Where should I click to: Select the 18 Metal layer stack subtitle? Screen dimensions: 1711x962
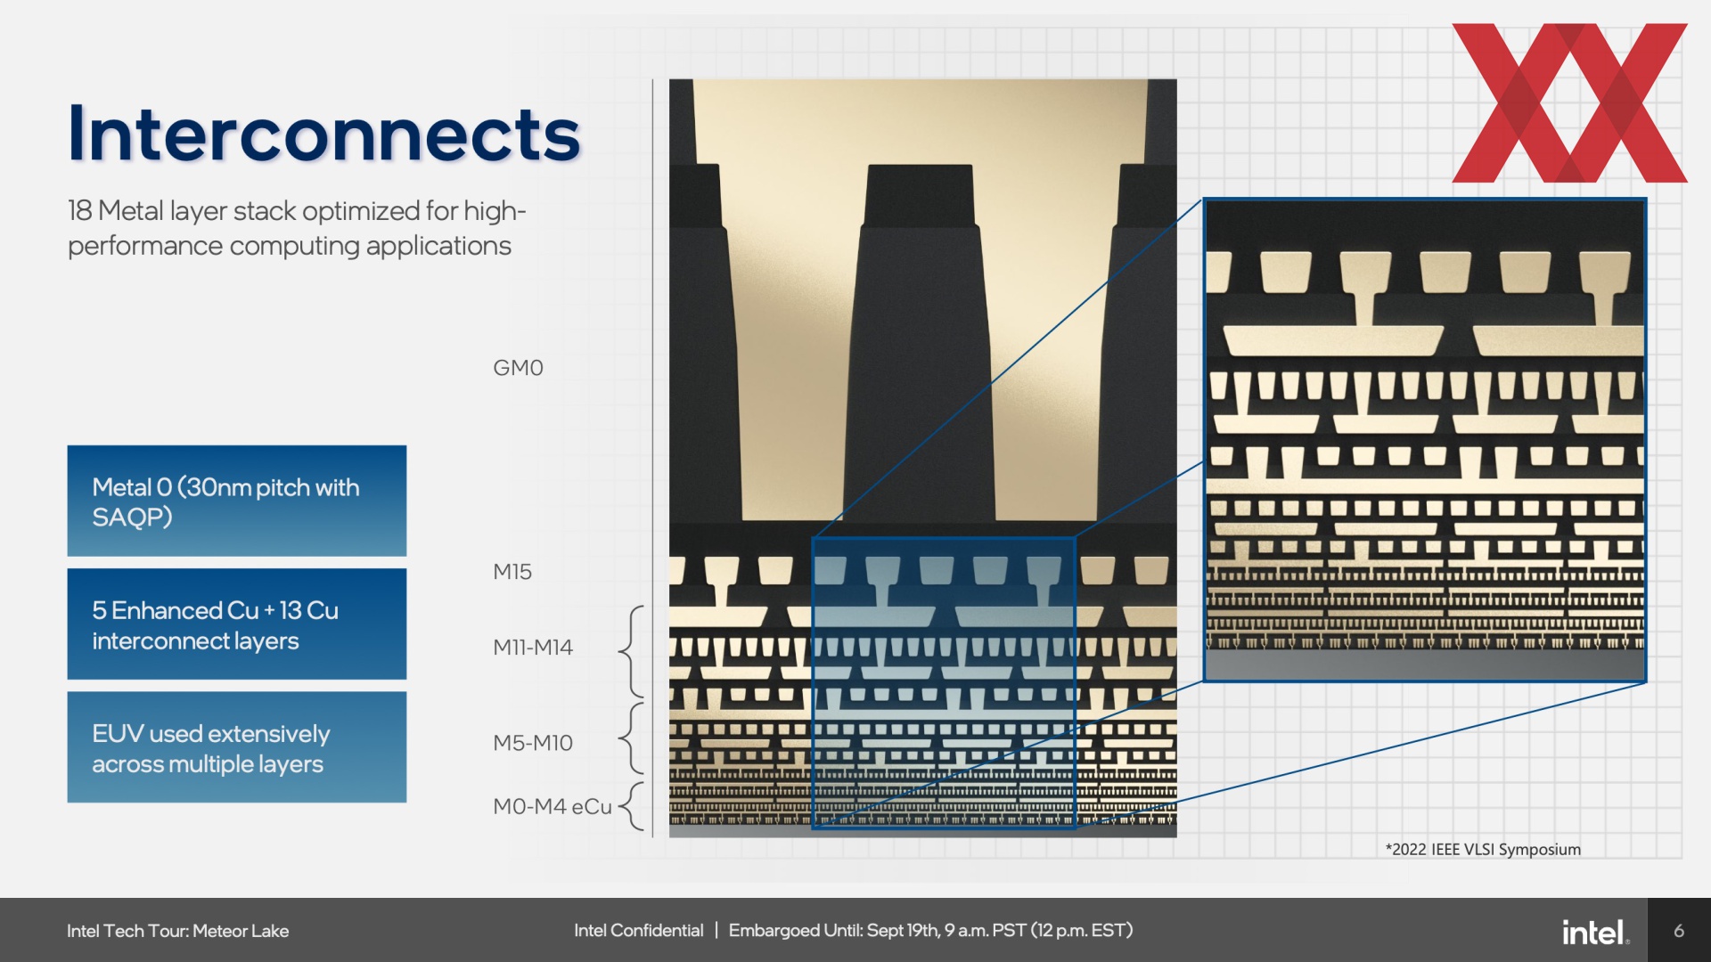click(297, 228)
